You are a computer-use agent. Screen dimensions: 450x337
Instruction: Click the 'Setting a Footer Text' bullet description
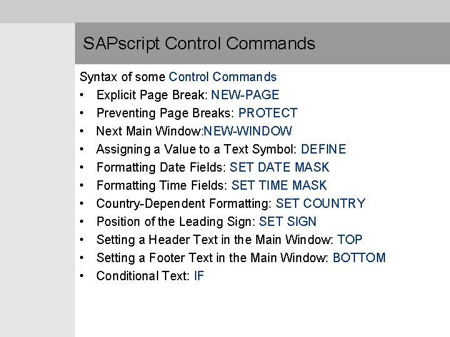[x=212, y=258]
